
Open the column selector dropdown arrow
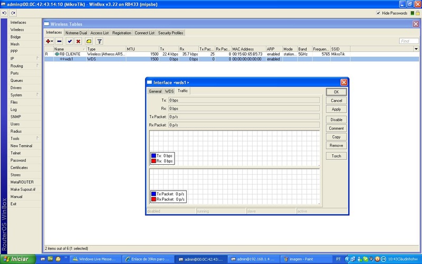[416, 49]
